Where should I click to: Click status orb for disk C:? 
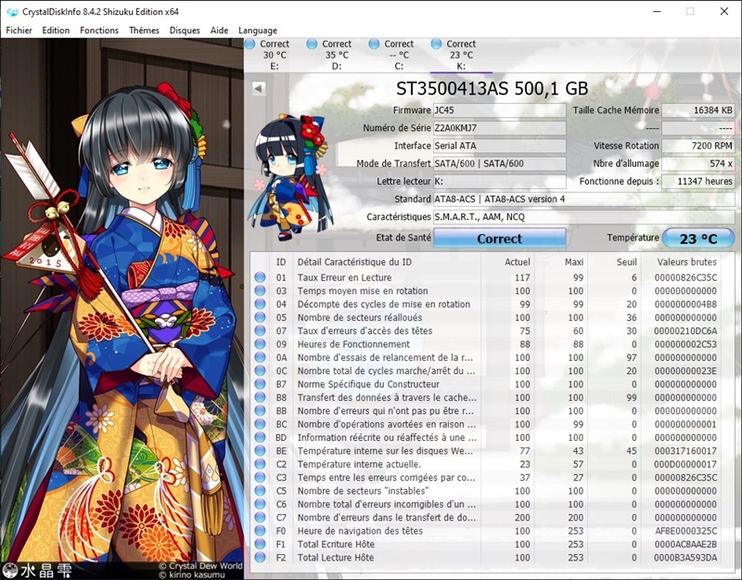coord(375,44)
